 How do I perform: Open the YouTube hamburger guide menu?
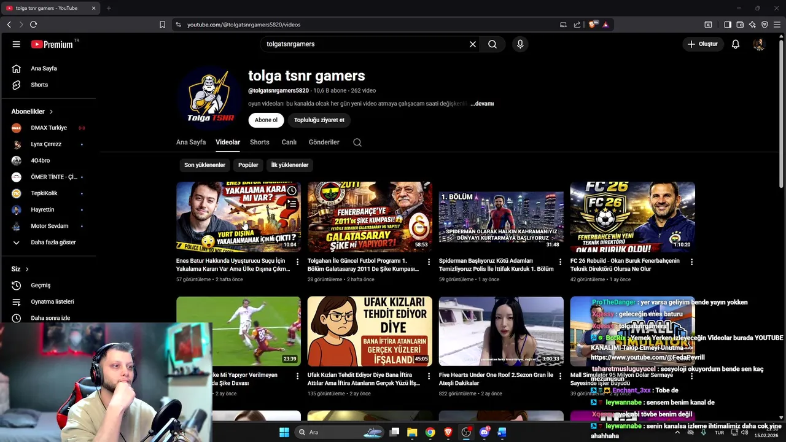(x=17, y=44)
